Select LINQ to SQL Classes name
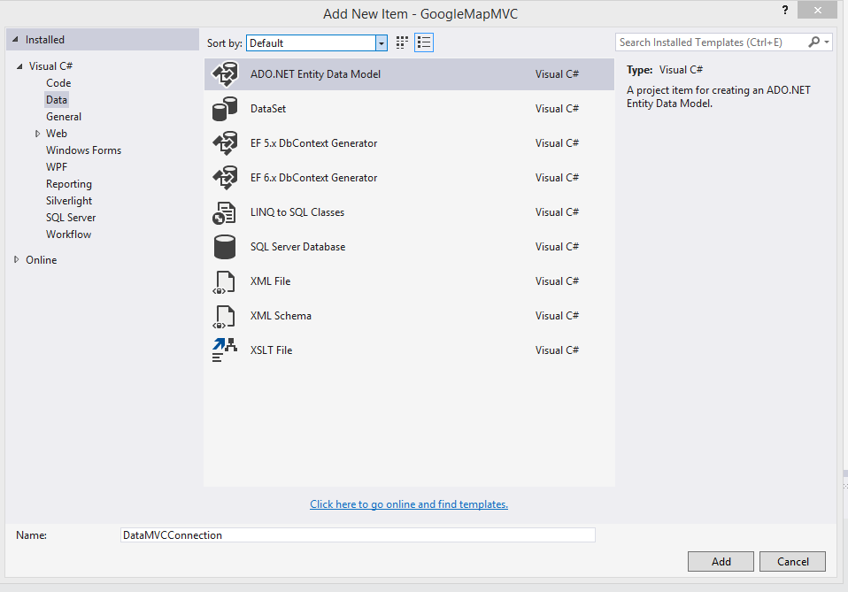Screen dimensions: 848x592 pyautogui.click(x=297, y=212)
